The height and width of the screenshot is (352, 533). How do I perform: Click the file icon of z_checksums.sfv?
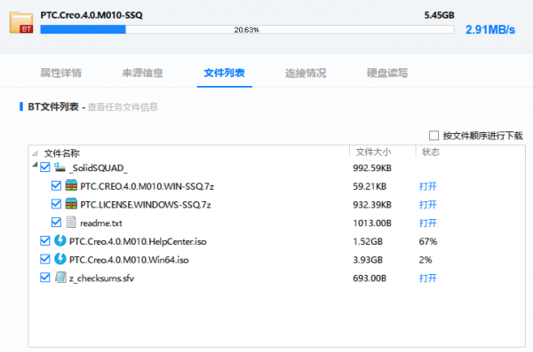pyautogui.click(x=60, y=278)
